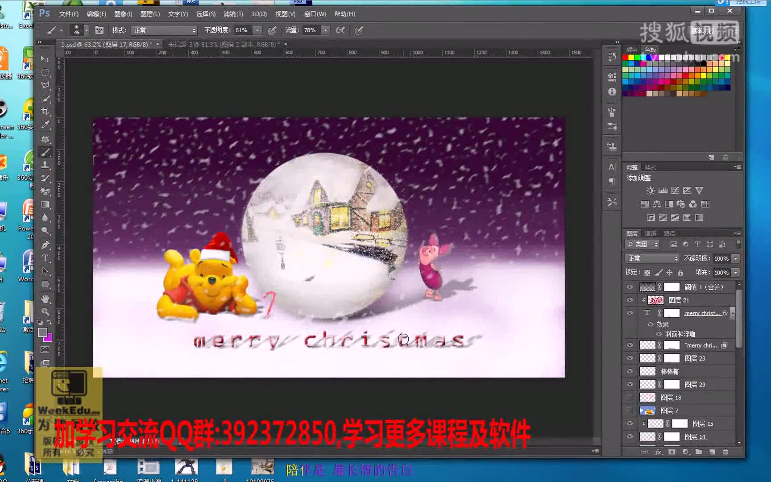Create a new group folder
771x482 pixels.
tap(699, 452)
